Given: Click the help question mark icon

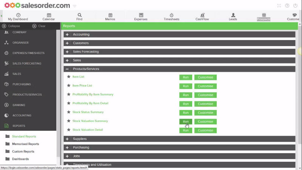Looking at the screenshot, I should 287,6.
